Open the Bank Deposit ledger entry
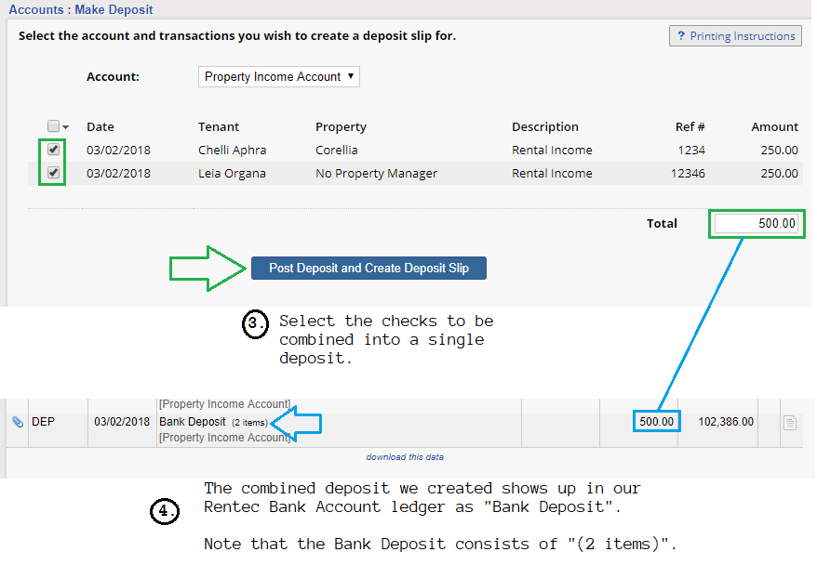Image resolution: width=817 pixels, height=565 pixels. click(193, 422)
